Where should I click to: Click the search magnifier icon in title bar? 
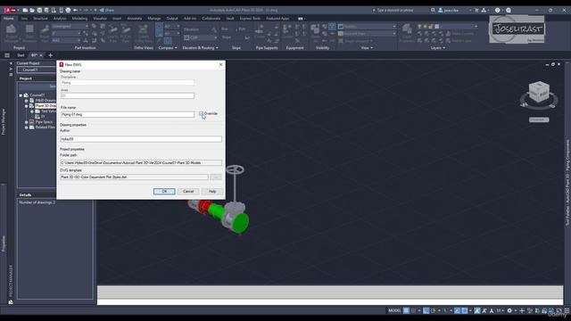pos(433,10)
